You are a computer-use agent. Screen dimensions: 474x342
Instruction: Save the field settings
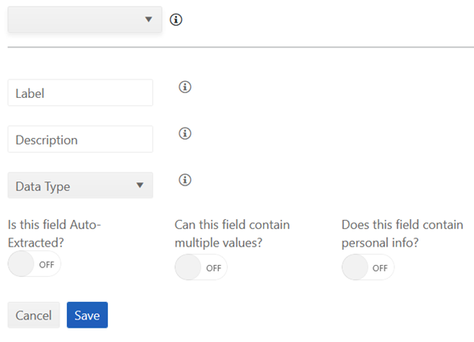[88, 316]
